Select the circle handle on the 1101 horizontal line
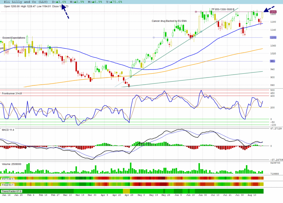 click(x=154, y=38)
